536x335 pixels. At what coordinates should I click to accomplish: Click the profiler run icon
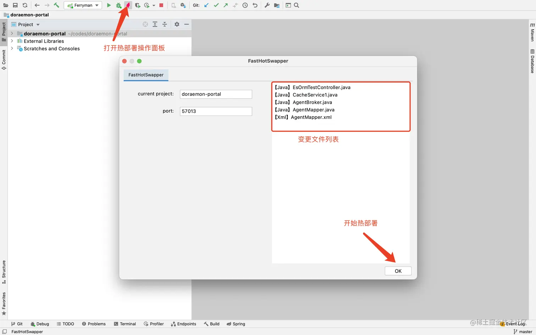click(x=147, y=5)
